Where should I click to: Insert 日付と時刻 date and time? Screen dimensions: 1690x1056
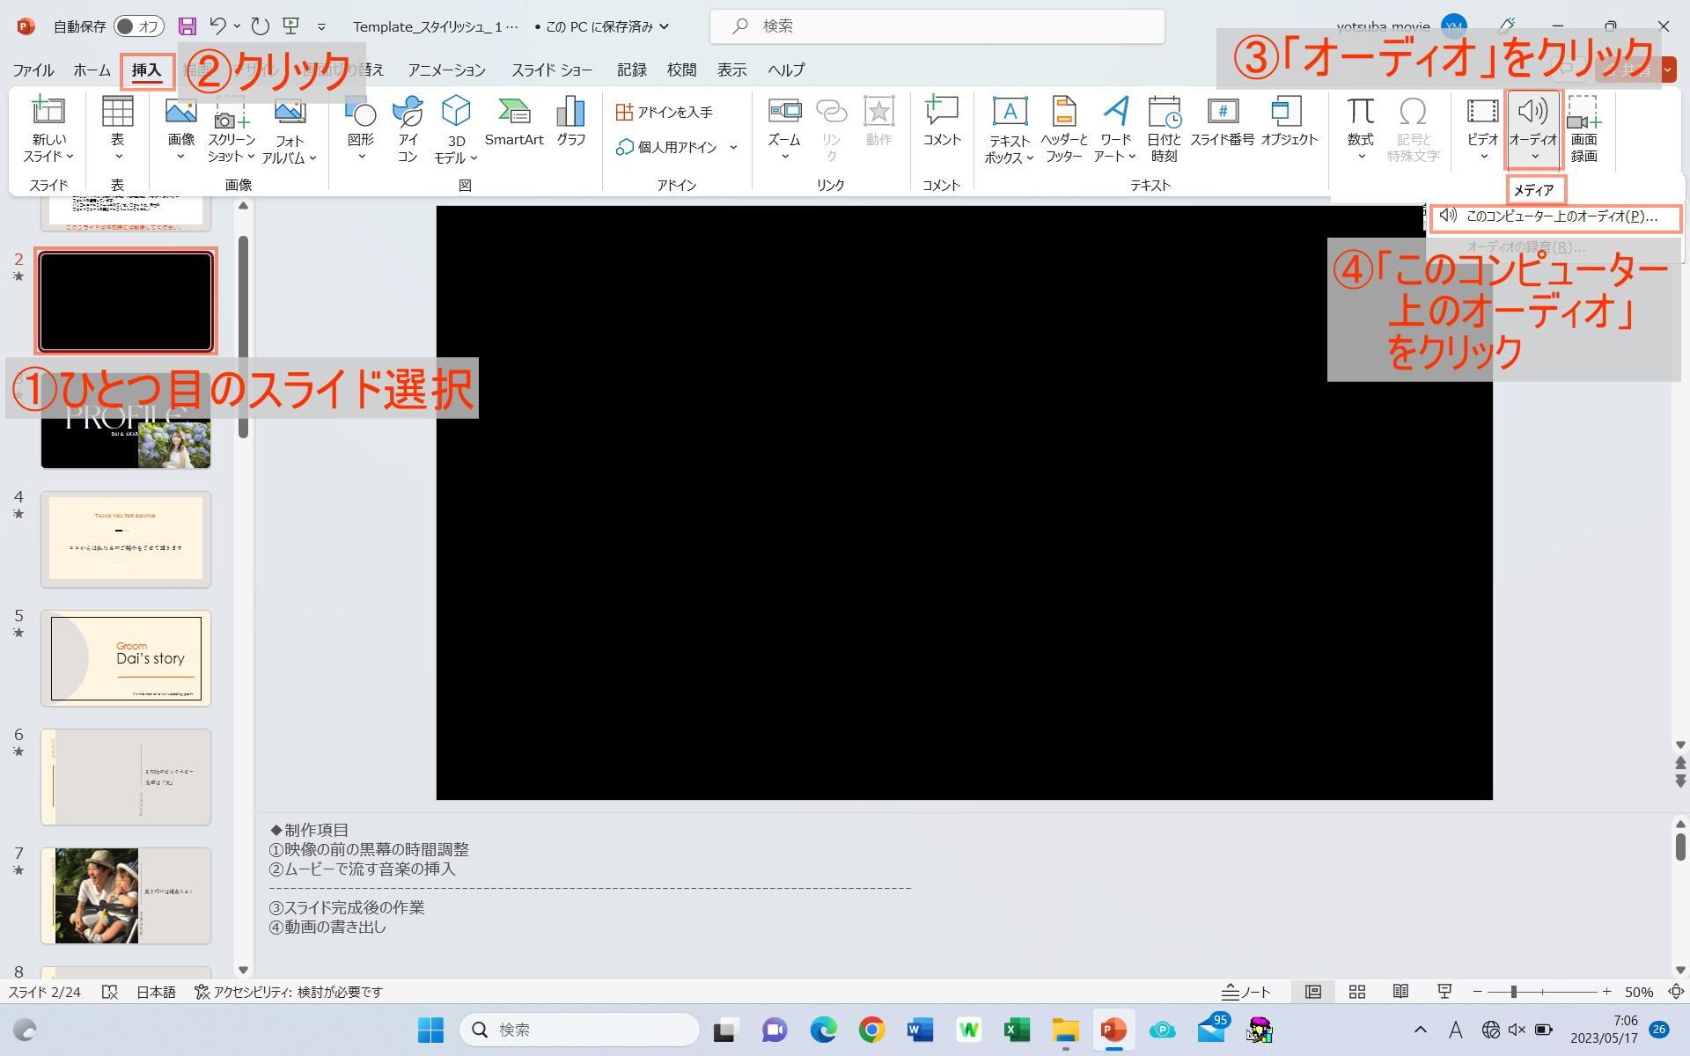(1164, 130)
